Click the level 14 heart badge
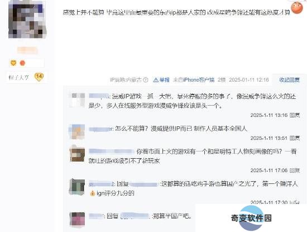The height and width of the screenshot is (232, 307). coord(39,77)
